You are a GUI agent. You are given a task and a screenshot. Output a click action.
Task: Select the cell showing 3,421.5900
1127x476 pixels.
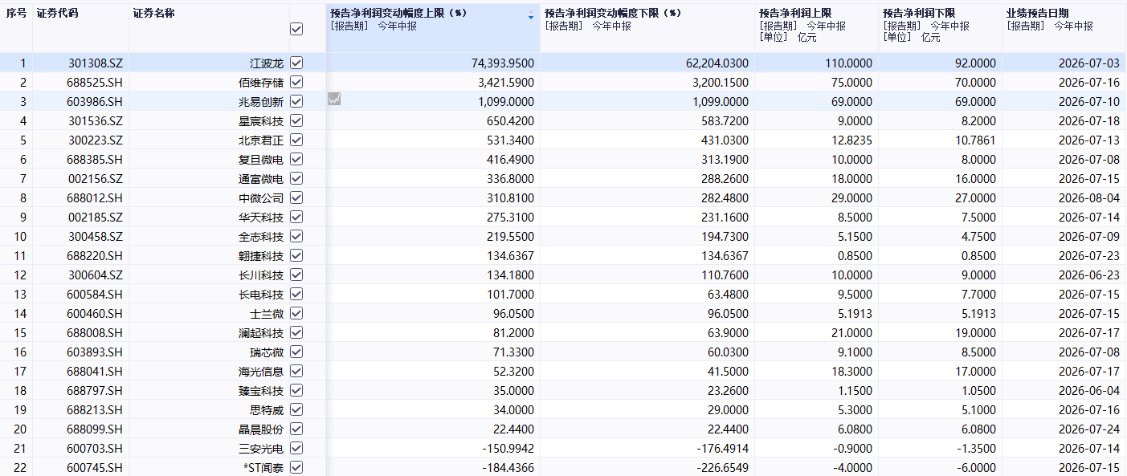click(x=505, y=82)
